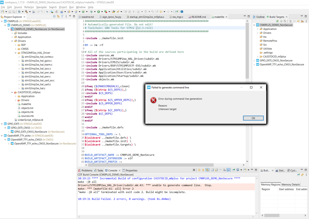Collapse the CM0PLUS project tree node
The height and width of the screenshot is (219, 309).
tap(2, 21)
